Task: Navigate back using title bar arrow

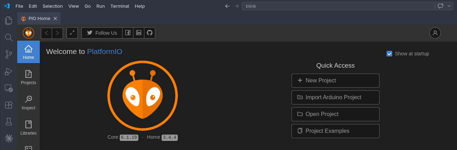Action: coord(227,6)
